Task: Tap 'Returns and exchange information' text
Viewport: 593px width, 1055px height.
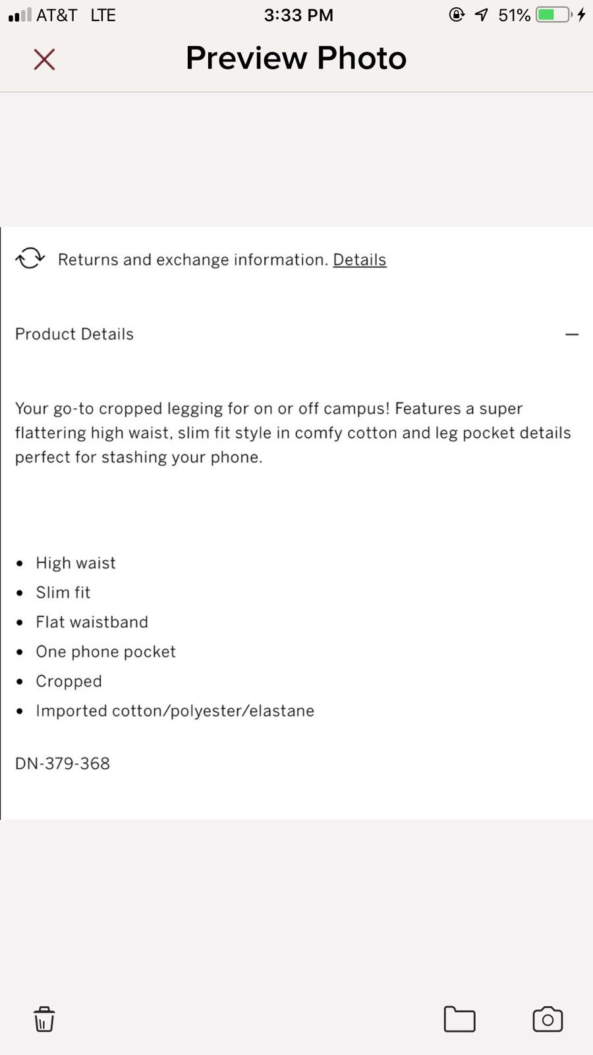Action: 193,260
